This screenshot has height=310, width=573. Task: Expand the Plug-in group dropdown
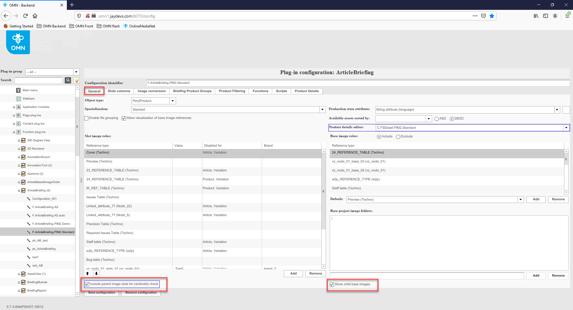(x=76, y=72)
